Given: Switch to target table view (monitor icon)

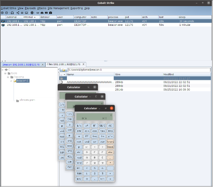Looking at the screenshot, I should click(26, 13).
